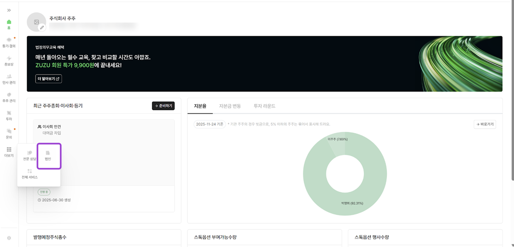This screenshot has height=247, width=514.
Task: Click the 주식회사 주주 company name
Action: pyautogui.click(x=62, y=18)
